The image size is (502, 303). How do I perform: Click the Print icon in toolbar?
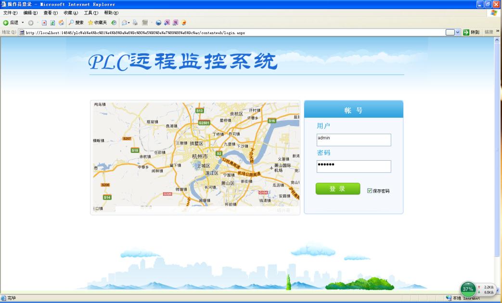[135, 23]
